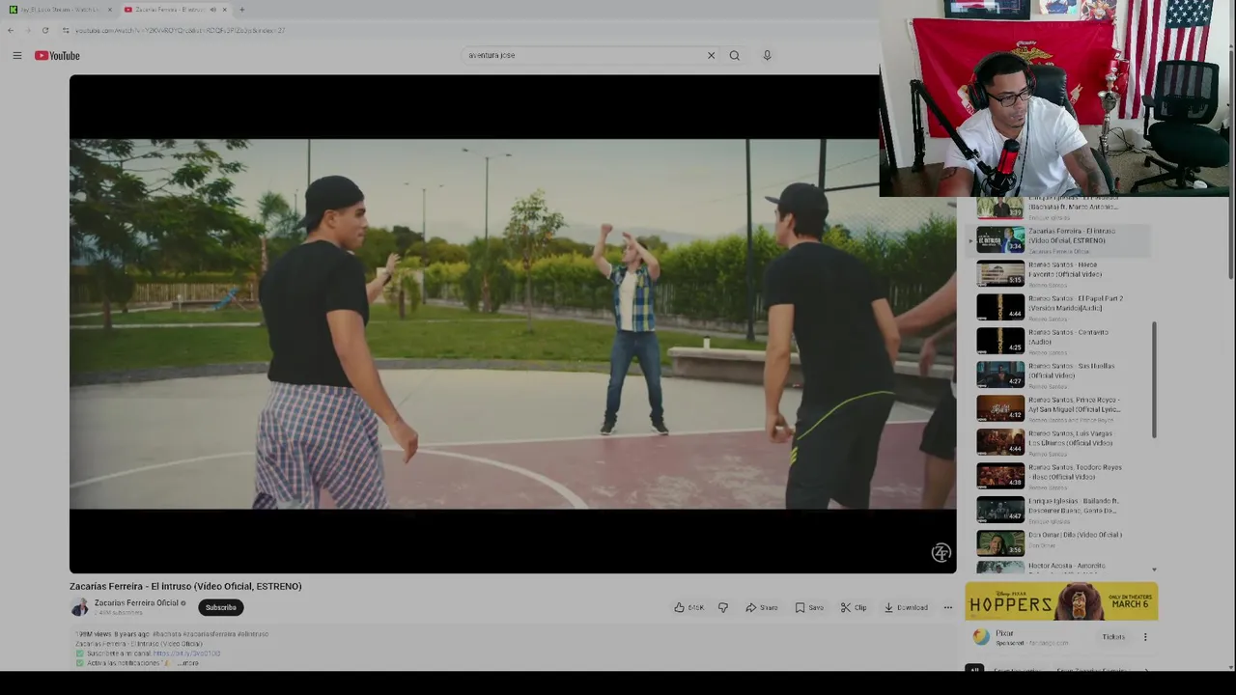1236x695 pixels.
Task: Create a Clip of the video
Action: point(854,607)
